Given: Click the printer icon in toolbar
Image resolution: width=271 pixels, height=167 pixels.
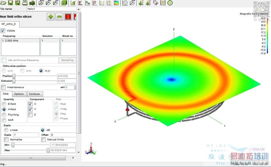Looking at the screenshot, I should tap(25, 3).
